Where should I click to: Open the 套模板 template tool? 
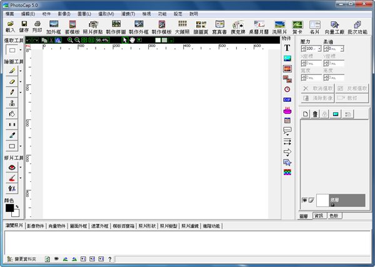[72, 27]
